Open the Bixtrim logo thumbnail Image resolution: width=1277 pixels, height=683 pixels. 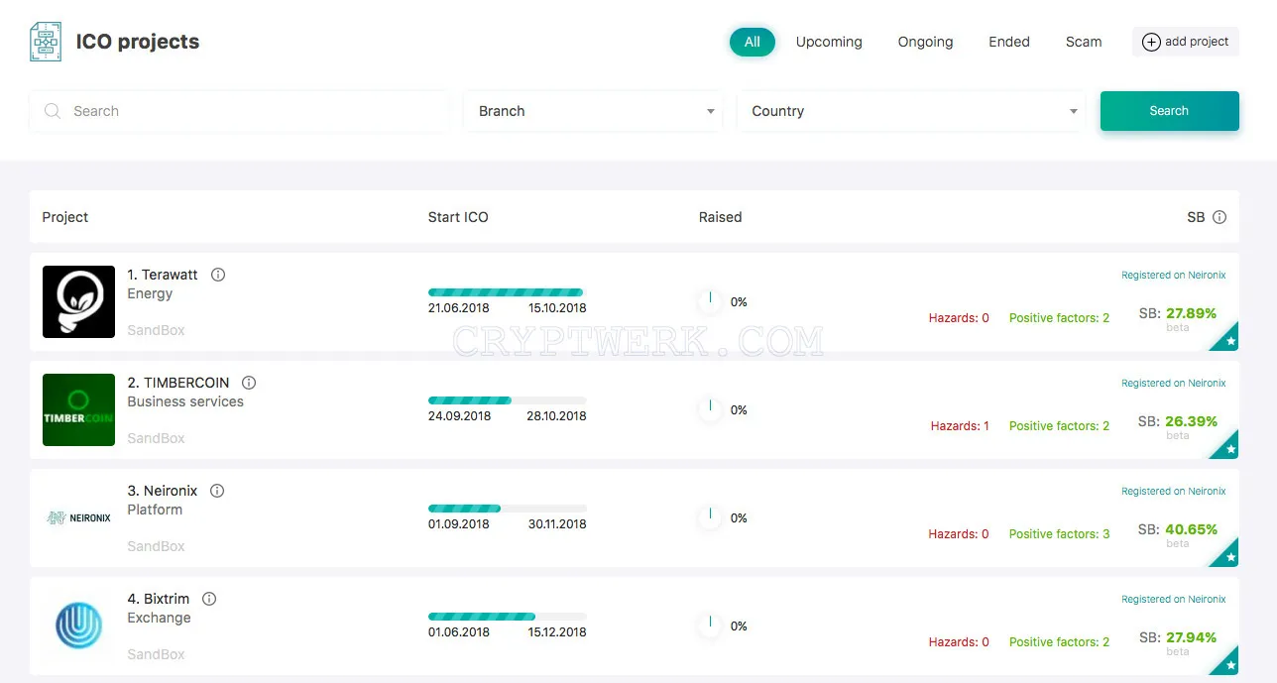click(x=78, y=626)
